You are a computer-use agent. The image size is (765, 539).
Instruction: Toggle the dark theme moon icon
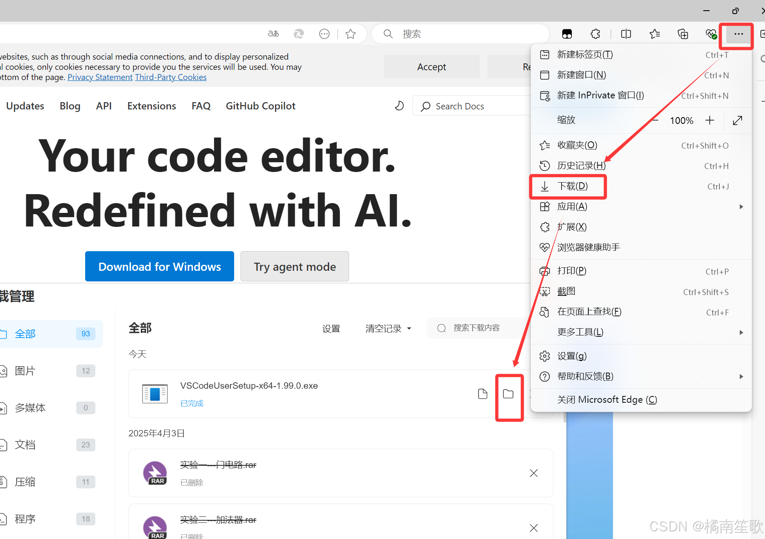399,106
